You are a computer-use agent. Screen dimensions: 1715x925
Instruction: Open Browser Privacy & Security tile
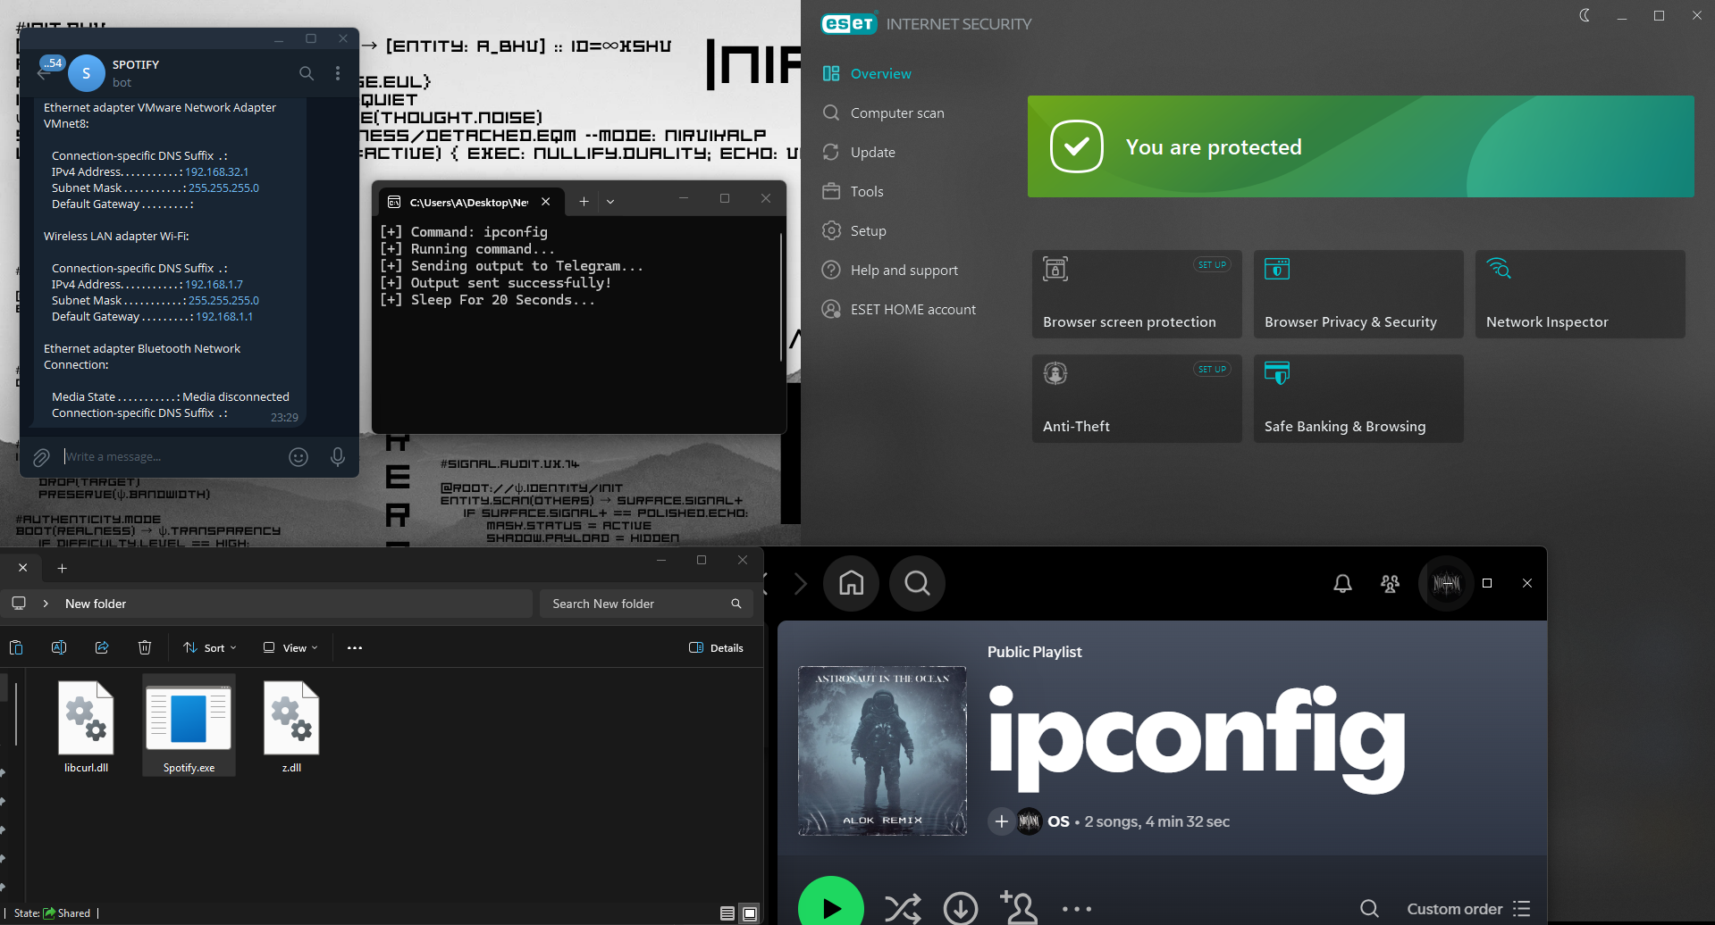(1358, 294)
